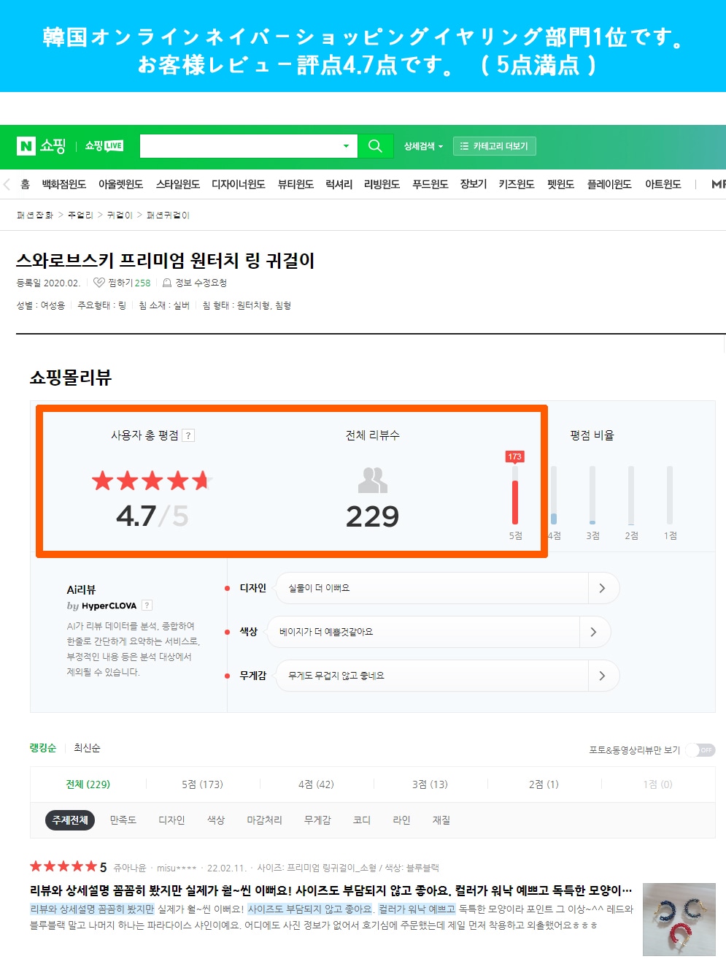Open Naver Shopping home via N logo
Image resolution: width=726 pixels, height=970 pixels.
[x=27, y=146]
